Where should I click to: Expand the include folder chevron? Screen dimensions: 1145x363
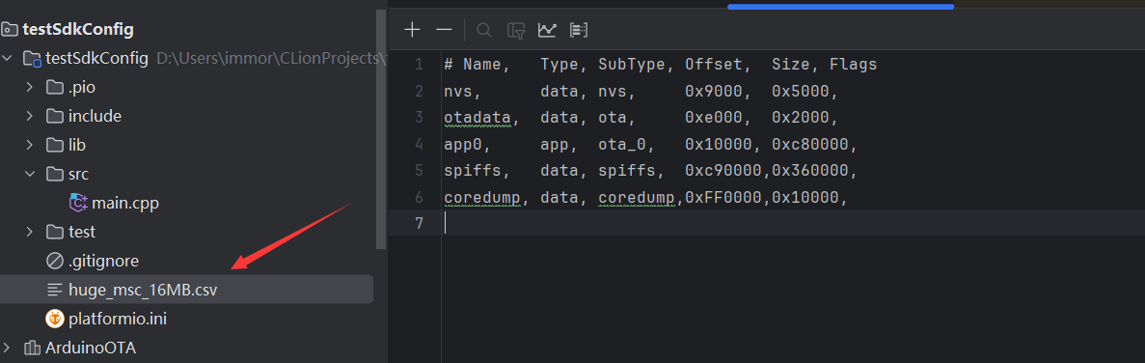point(30,116)
